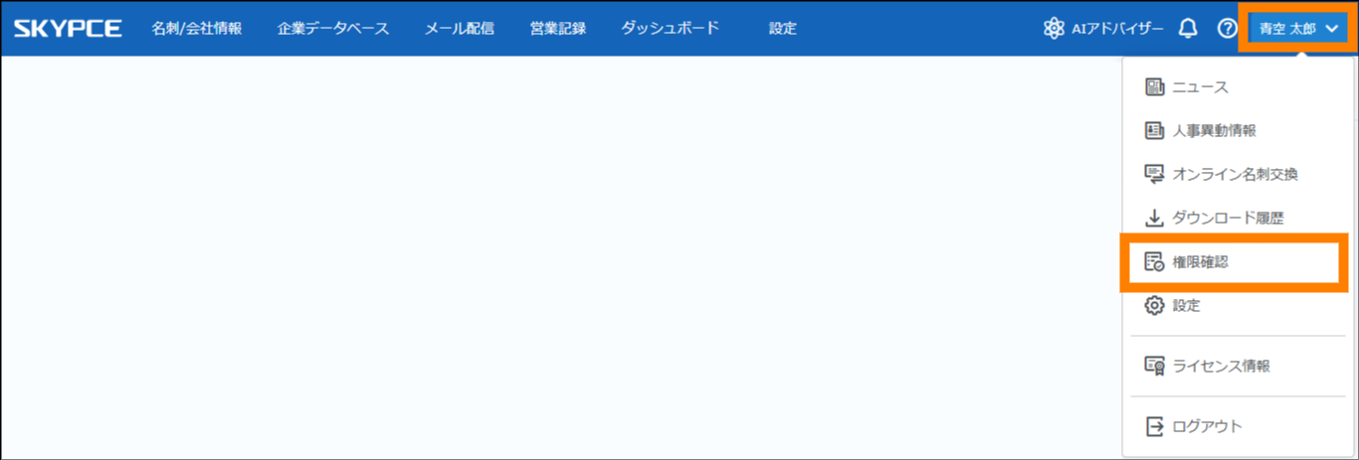Expand the 青空 太郎 user menu chevron

pyautogui.click(x=1331, y=29)
